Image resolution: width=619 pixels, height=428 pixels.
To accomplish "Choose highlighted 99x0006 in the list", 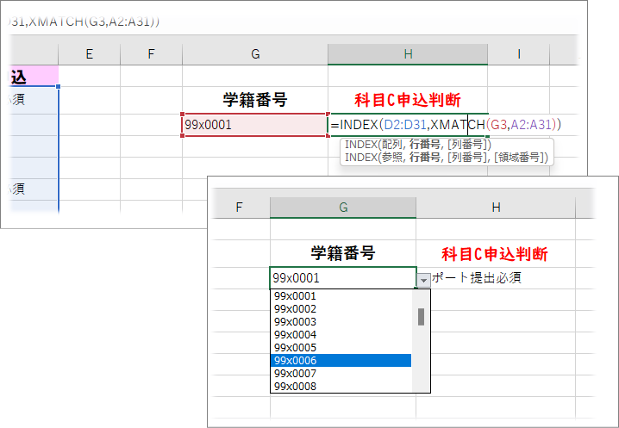I will point(341,361).
